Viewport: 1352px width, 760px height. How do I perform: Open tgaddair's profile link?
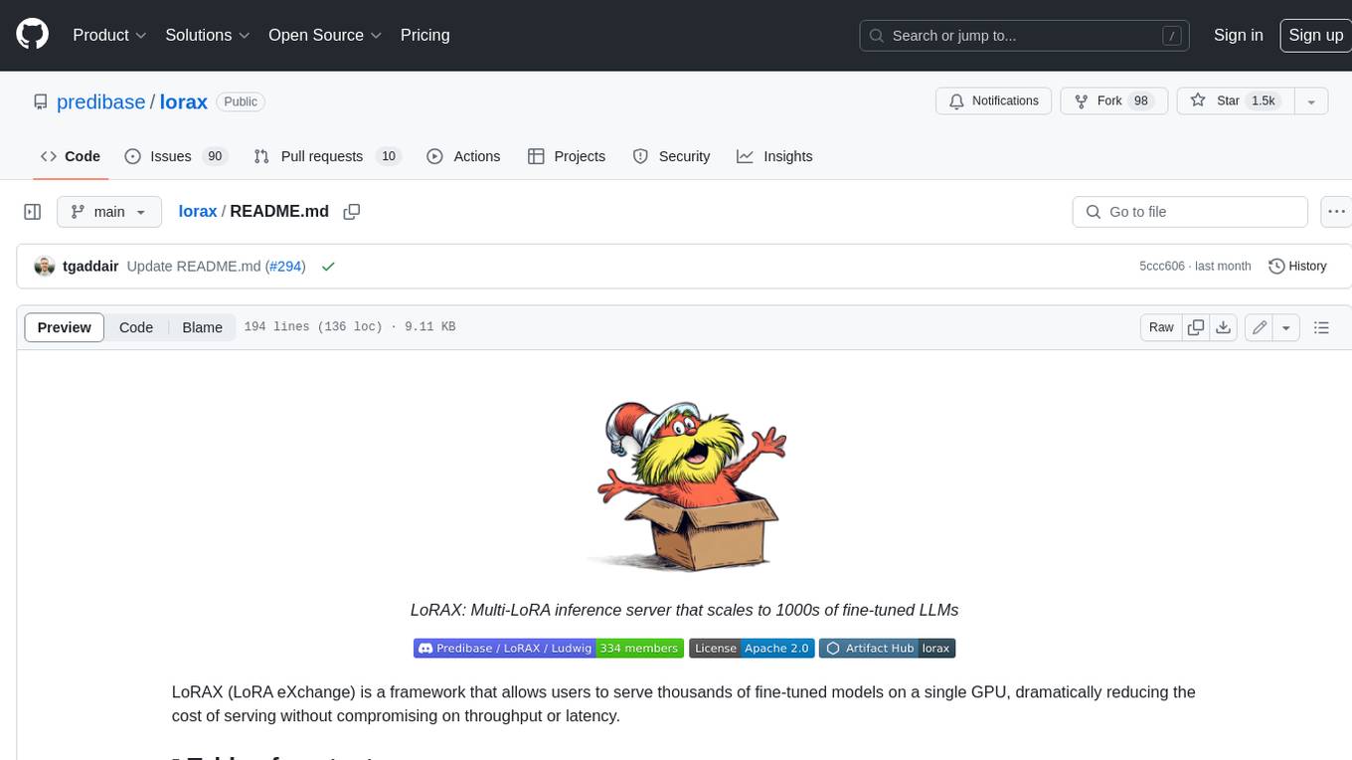click(x=90, y=267)
